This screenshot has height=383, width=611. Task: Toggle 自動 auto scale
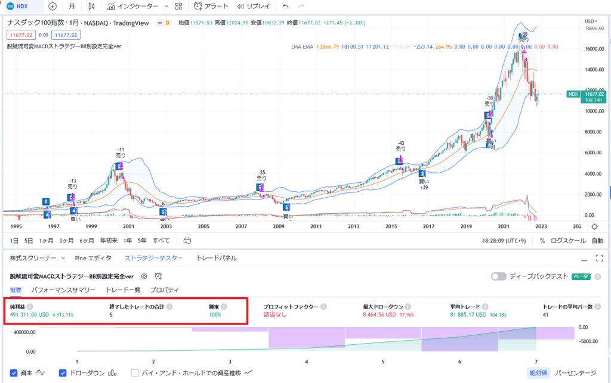point(597,241)
